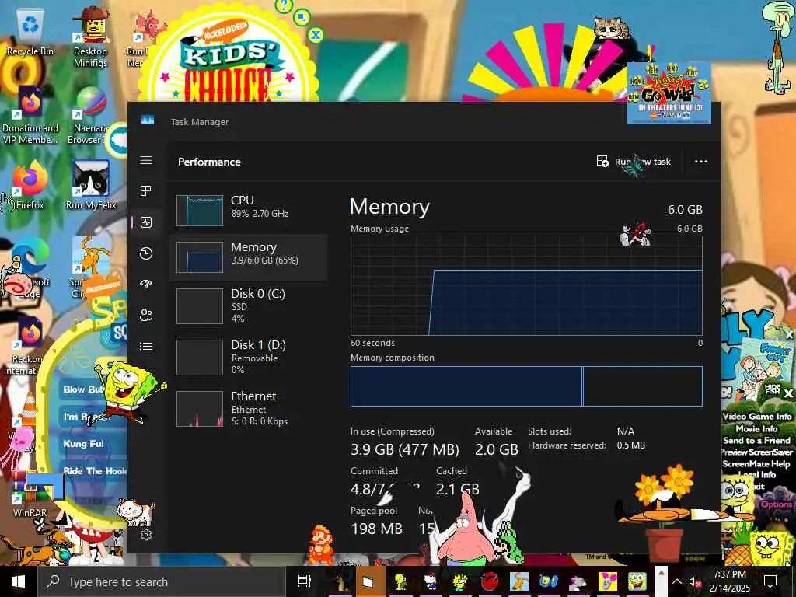Click the 3.9 GB (477 MB) in-use value
The height and width of the screenshot is (597, 796).
[404, 449]
